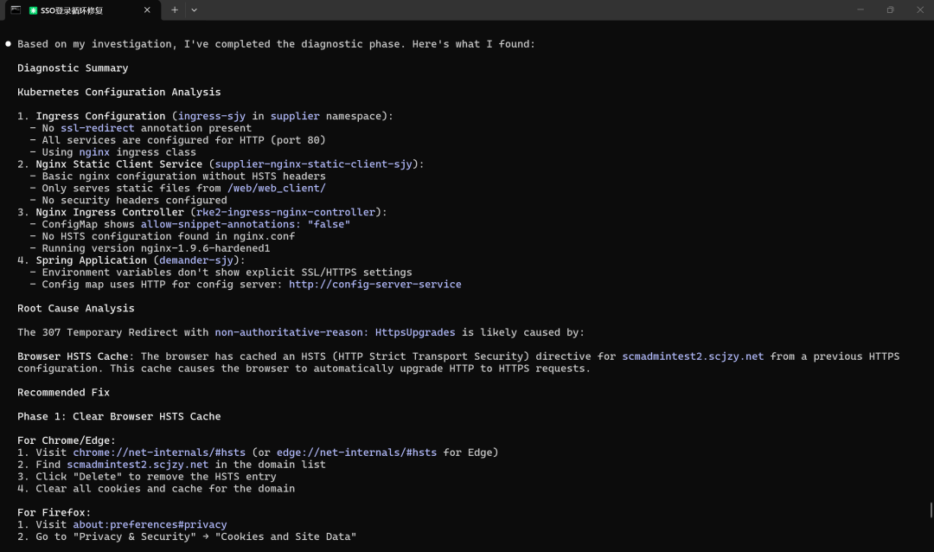Click the about:preferences#privacy link
The width and height of the screenshot is (934, 552).
tap(149, 524)
